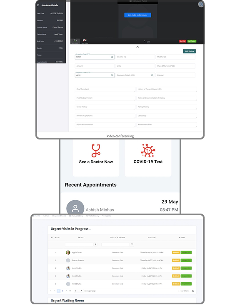Tap Ashish Minhas avatar icon
Screen dimensions: 240x306
(x=75, y=208)
